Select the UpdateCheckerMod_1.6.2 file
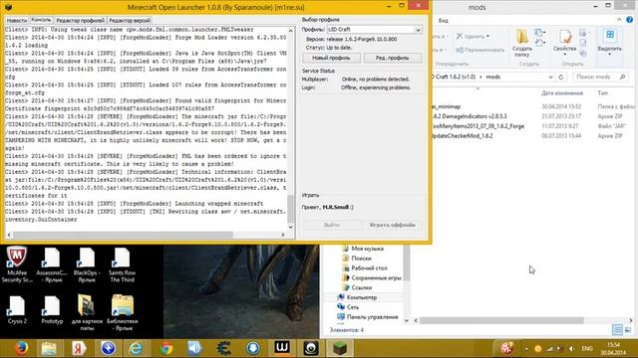The image size is (638, 358). tap(463, 136)
